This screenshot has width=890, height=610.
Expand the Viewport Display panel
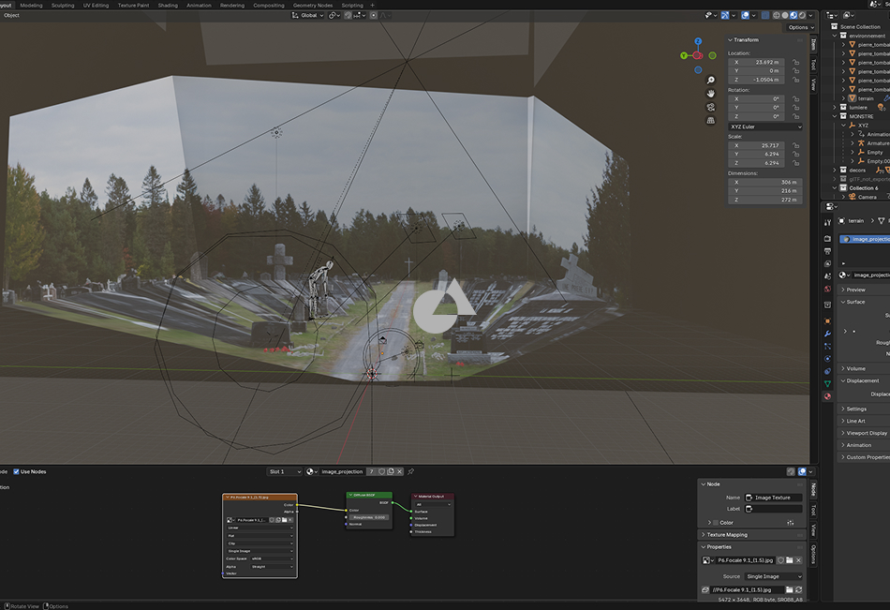point(866,433)
